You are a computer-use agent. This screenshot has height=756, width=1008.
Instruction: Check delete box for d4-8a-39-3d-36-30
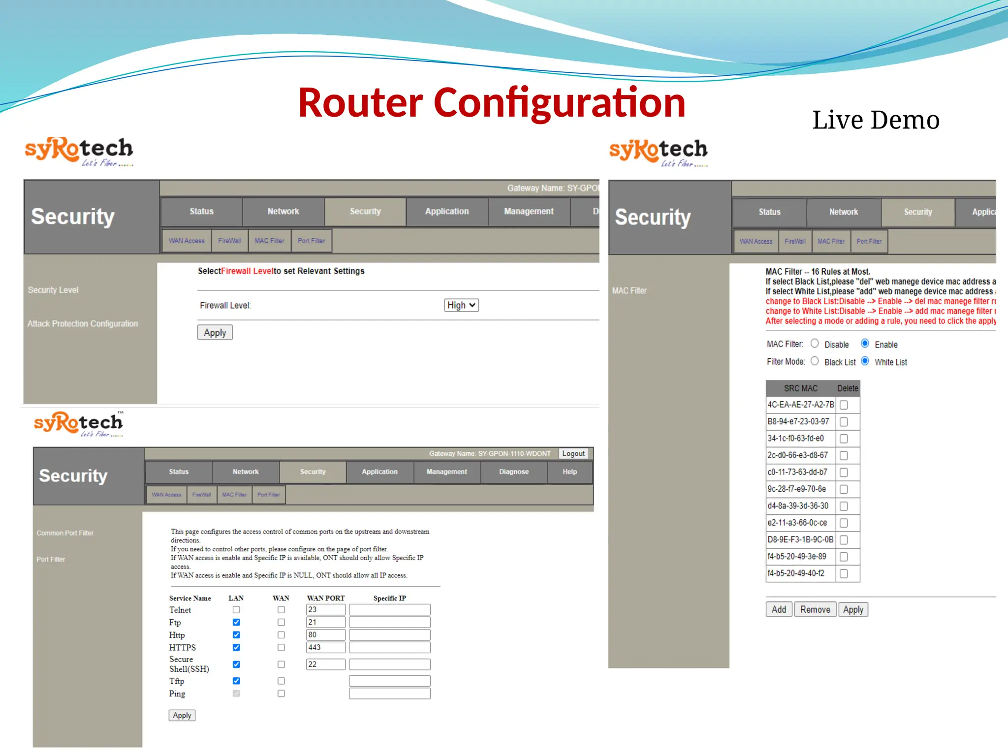coord(844,506)
